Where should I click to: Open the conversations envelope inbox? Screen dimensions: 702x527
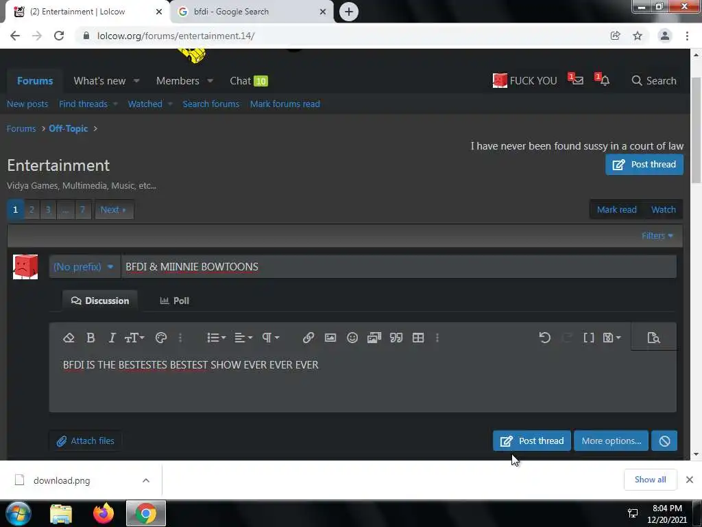[576, 80]
